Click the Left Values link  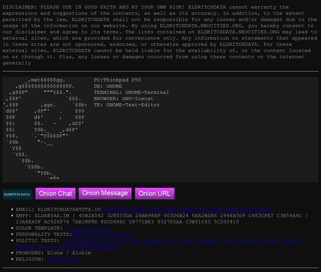coord(146,241)
